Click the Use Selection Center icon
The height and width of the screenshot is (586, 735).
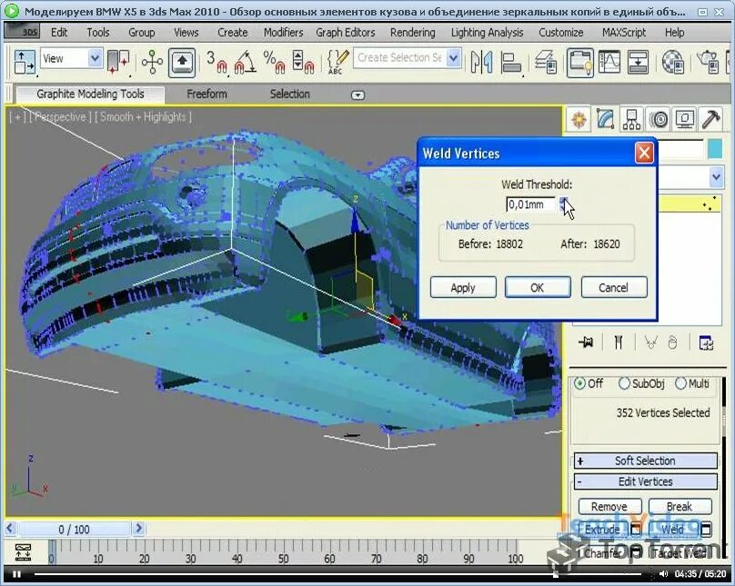(x=118, y=61)
